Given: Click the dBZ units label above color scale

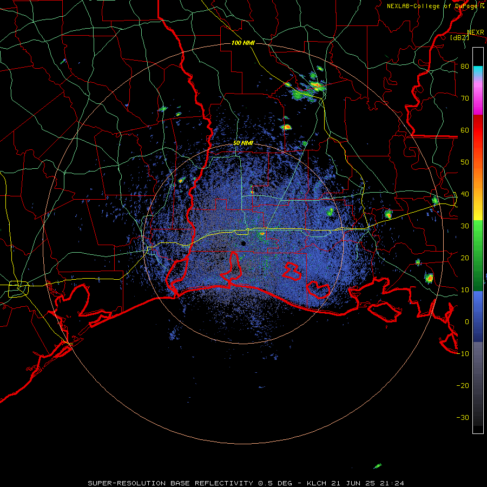Looking at the screenshot, I should point(459,37).
